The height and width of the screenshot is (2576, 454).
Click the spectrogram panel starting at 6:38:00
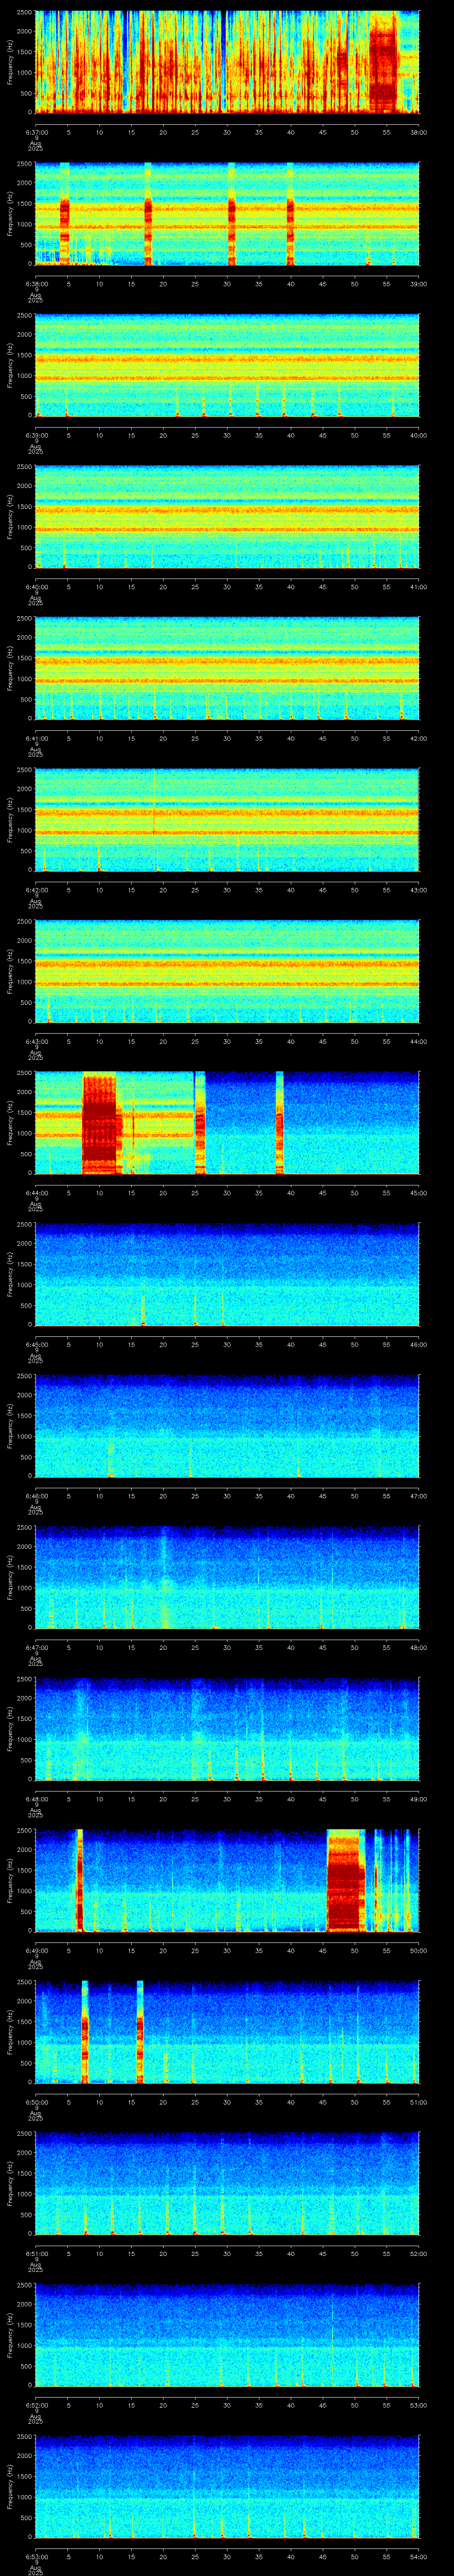tap(227, 214)
